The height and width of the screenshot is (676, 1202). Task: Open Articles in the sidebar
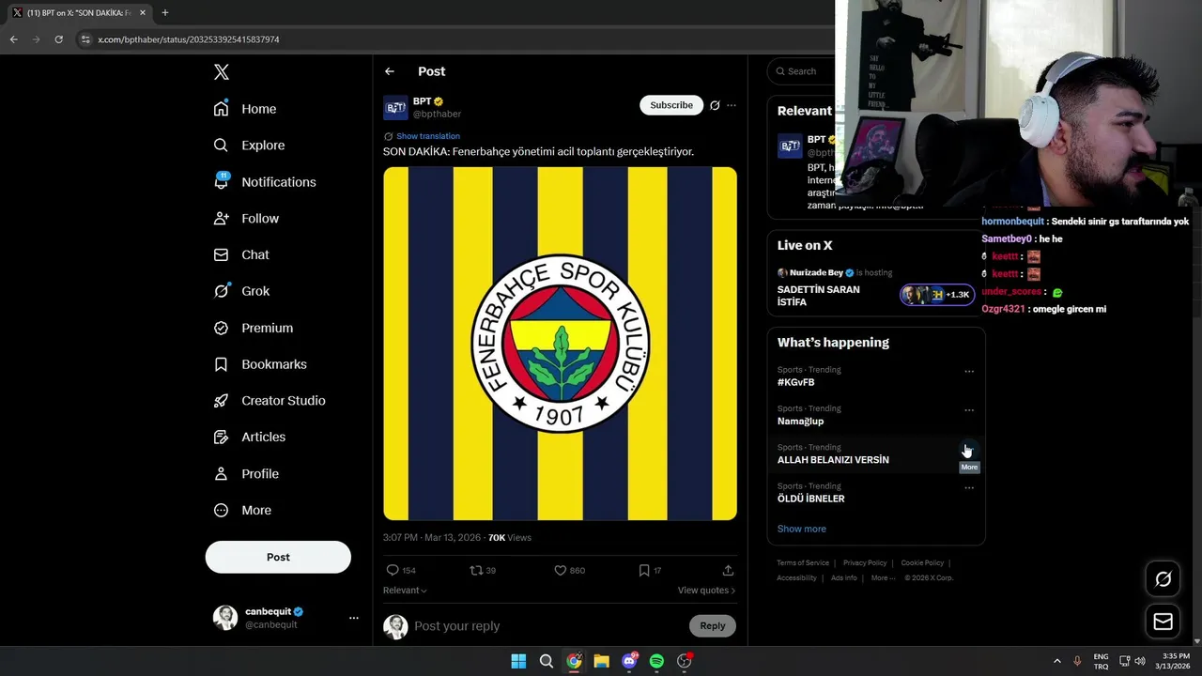[250, 437]
